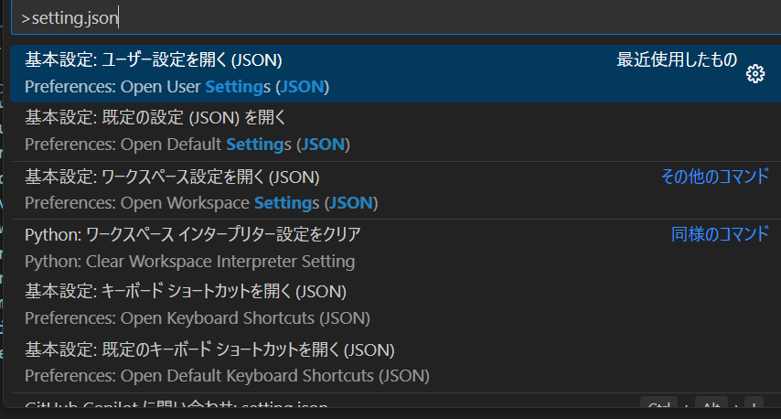Click the typed text >setting.json
The image size is (781, 419).
(70, 18)
